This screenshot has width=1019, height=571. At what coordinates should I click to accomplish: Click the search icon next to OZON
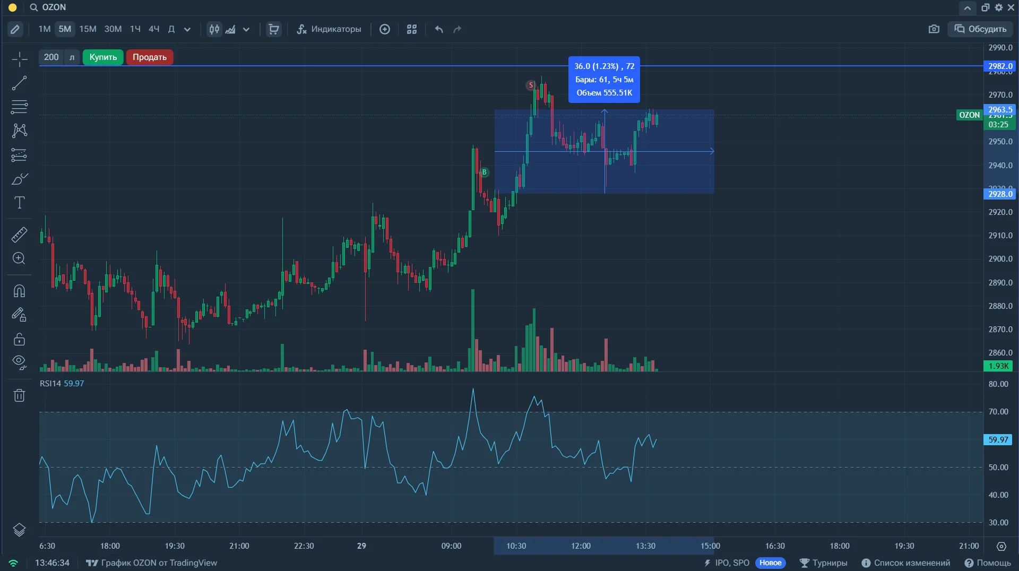(34, 7)
